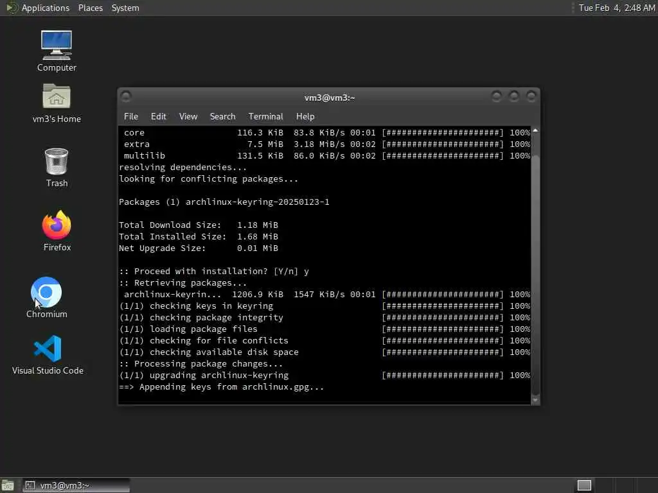Image resolution: width=658 pixels, height=493 pixels.
Task: Open the Places menu
Action: point(90,8)
